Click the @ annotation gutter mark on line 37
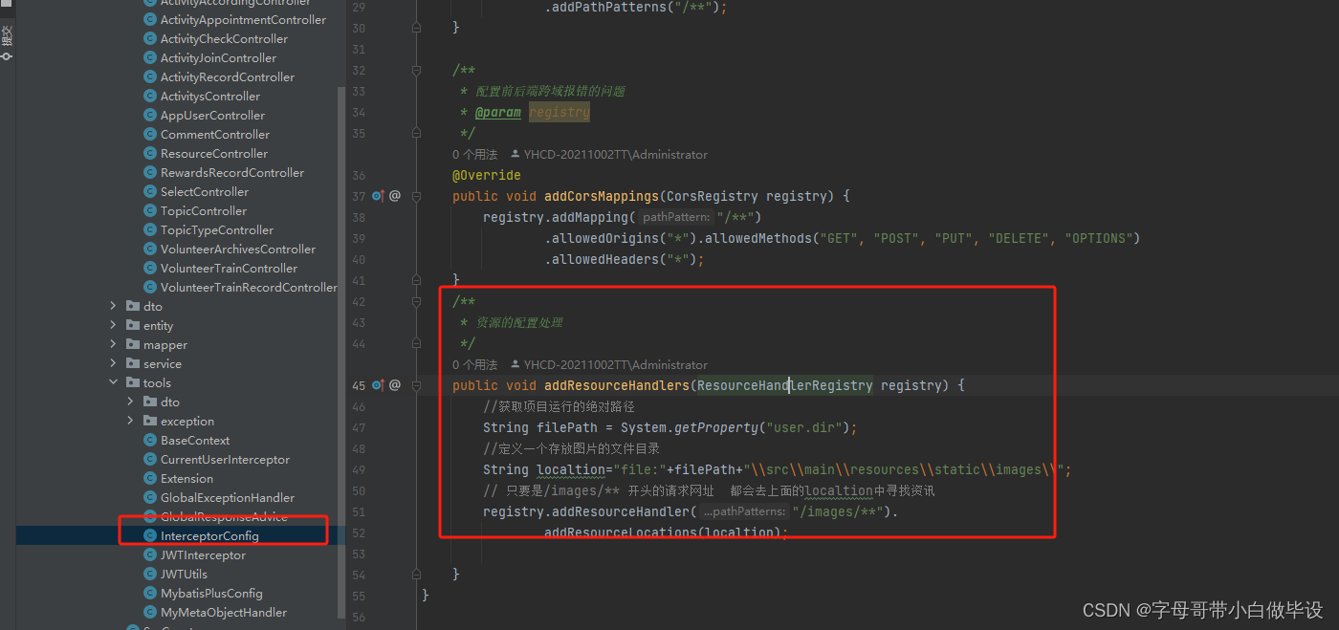This screenshot has width=1339, height=630. click(394, 196)
